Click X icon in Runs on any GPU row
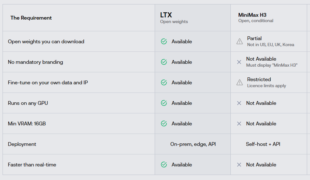 pyautogui.click(x=239, y=103)
